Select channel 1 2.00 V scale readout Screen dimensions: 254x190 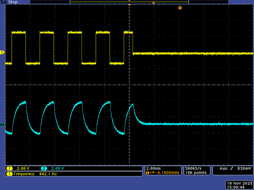click(x=19, y=168)
